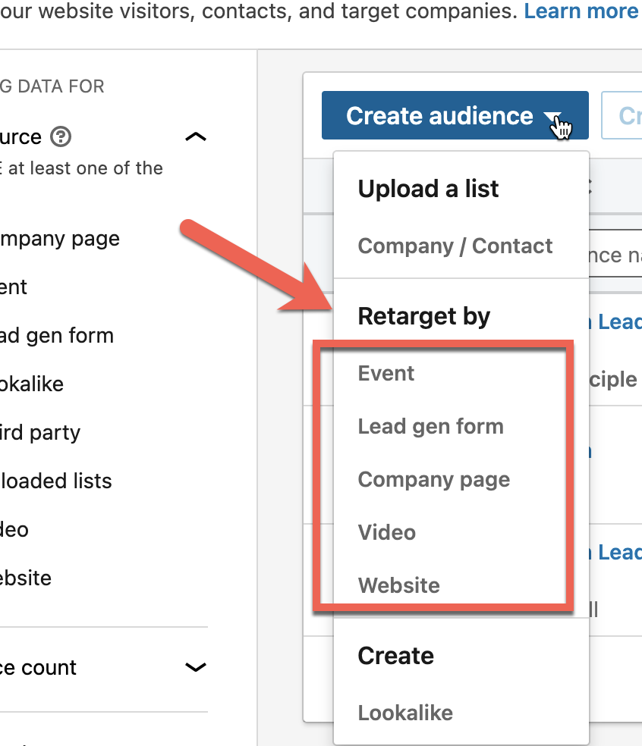Toggle Company page source filter in sidebar
The height and width of the screenshot is (746, 642).
click(59, 239)
